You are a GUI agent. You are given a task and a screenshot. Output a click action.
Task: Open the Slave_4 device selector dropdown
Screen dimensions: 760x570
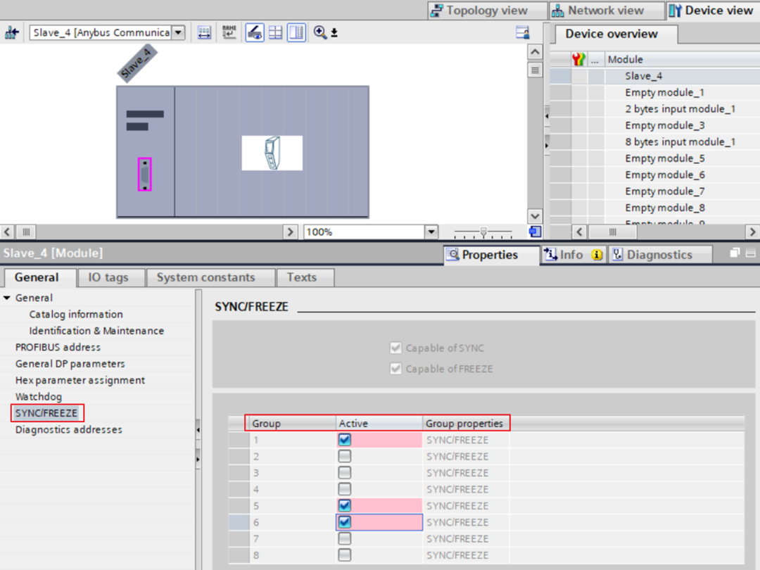click(x=178, y=32)
